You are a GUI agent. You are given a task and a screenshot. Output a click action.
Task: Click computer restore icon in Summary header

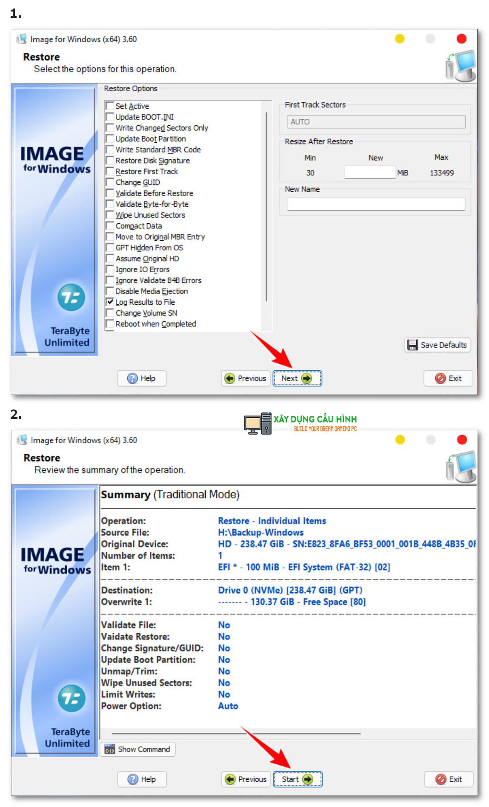(461, 467)
